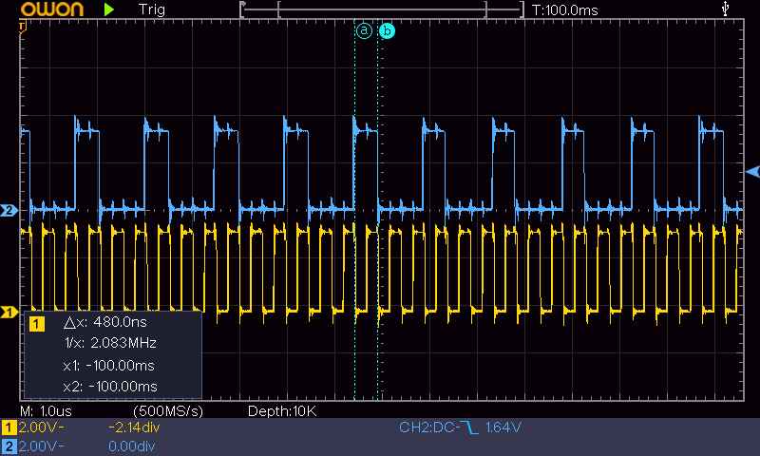Screen dimensions: 760x456
Task: Click the USB connection icon
Action: click(x=727, y=9)
